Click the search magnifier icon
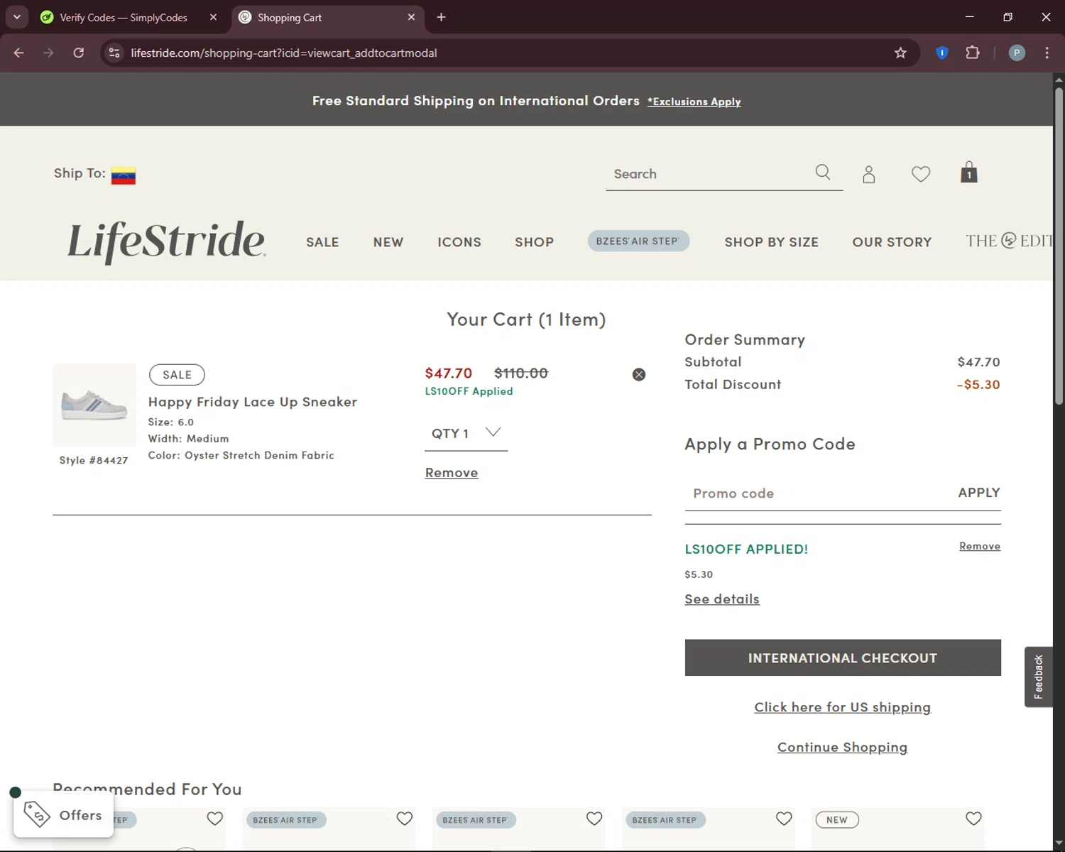1065x852 pixels. click(x=823, y=173)
